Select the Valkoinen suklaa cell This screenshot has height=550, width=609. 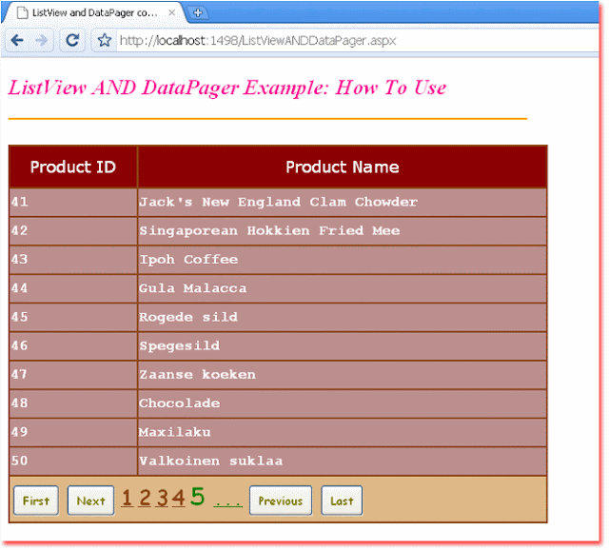click(343, 461)
